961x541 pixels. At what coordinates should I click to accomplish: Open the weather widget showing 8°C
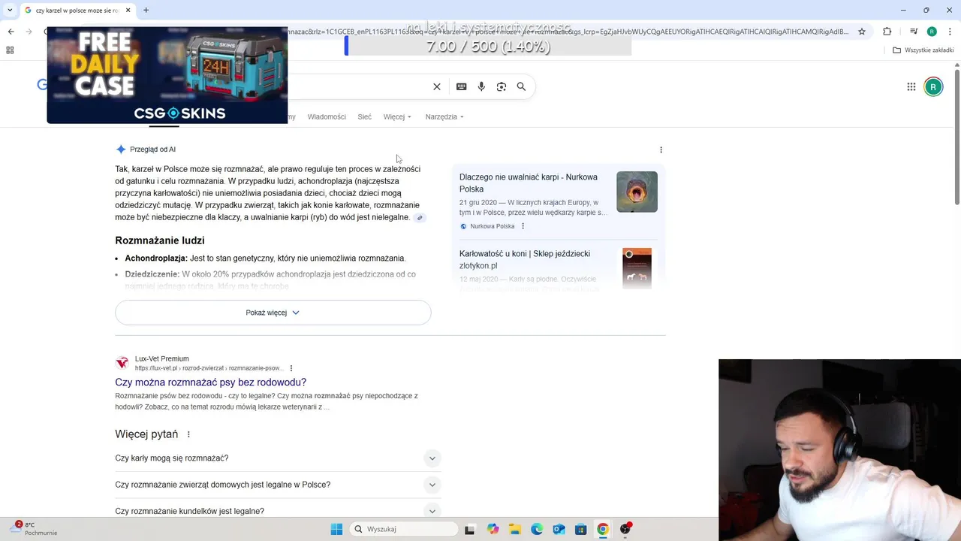point(34,529)
